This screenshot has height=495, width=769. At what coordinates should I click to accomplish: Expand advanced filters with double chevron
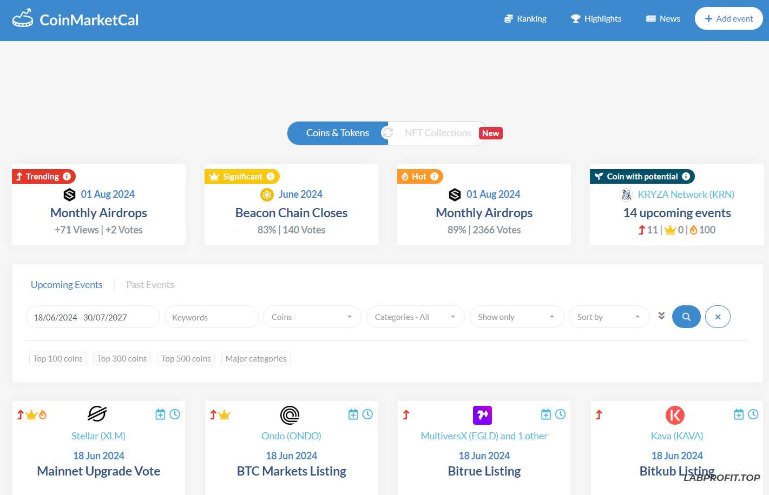coord(661,316)
